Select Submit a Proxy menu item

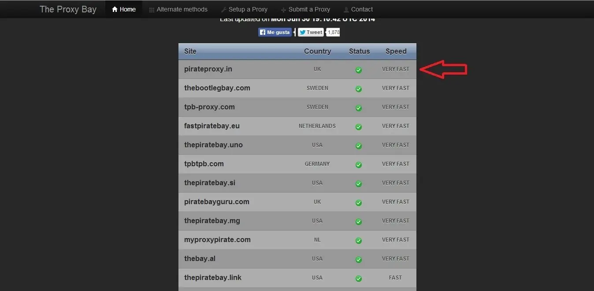point(305,9)
